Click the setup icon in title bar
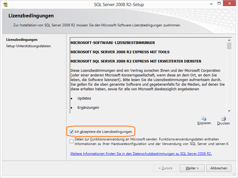This screenshot has height=178, width=238. point(5,5)
